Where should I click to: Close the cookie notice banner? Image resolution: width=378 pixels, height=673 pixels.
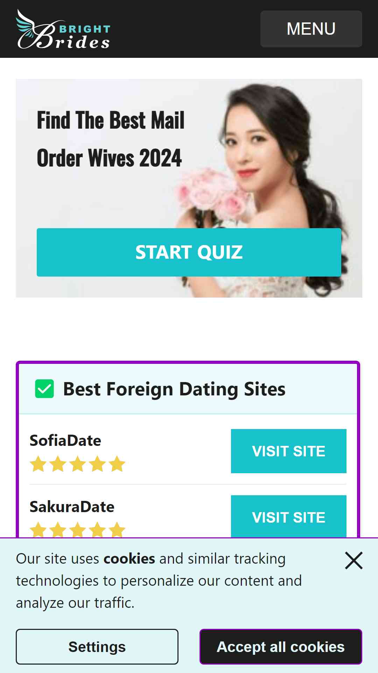[354, 560]
